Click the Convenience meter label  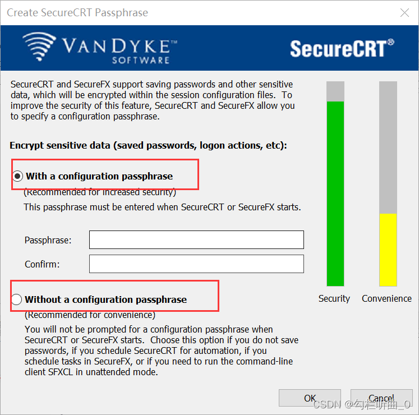pos(386,298)
